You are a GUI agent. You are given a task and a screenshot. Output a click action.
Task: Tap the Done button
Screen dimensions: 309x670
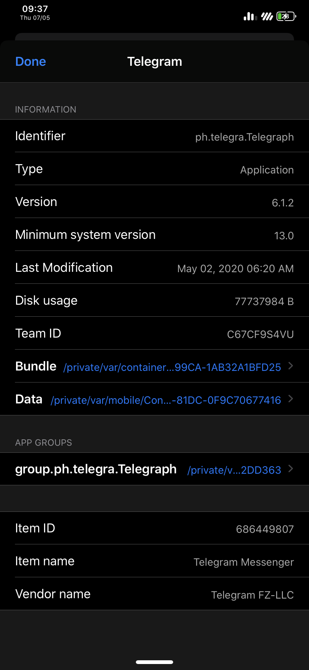[x=31, y=62]
